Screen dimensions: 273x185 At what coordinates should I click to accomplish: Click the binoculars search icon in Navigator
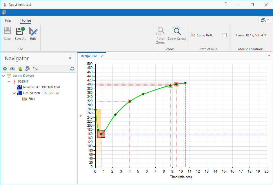click(x=12, y=69)
